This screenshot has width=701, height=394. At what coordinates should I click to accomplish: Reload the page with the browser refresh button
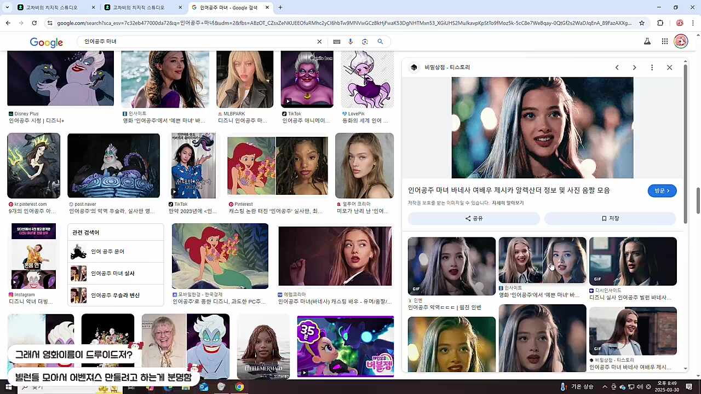(x=34, y=23)
